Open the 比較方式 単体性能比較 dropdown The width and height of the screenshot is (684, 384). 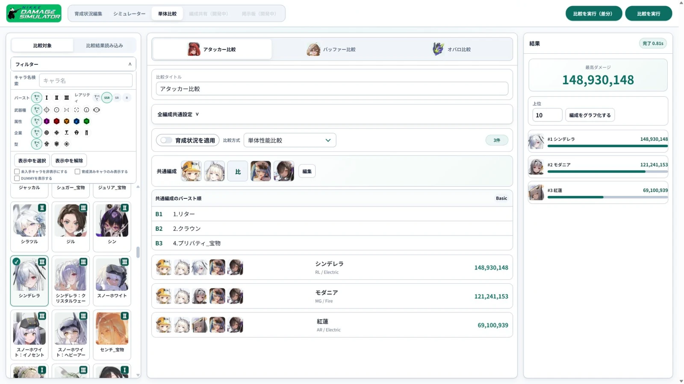point(290,140)
